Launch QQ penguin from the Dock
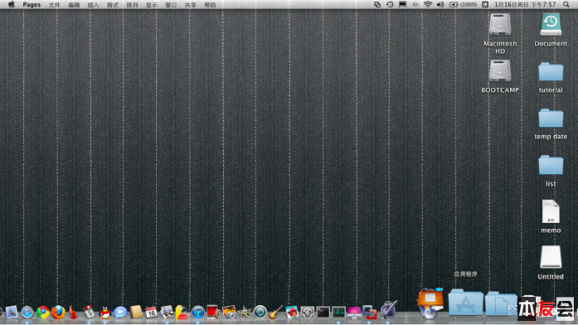The image size is (578, 325). tap(104, 313)
